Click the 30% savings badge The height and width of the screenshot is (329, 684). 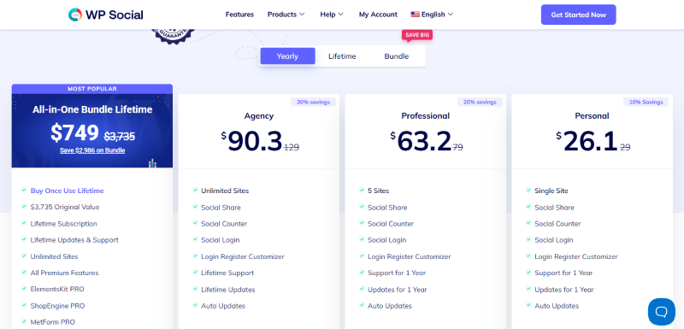coord(313,102)
